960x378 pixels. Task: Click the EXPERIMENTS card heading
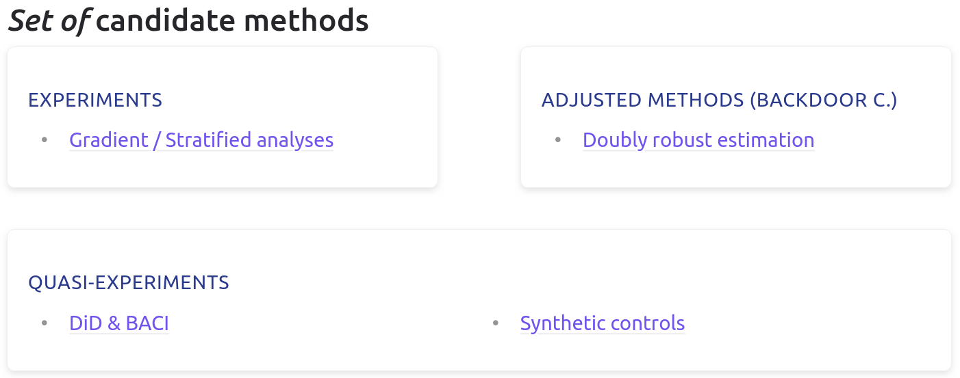(95, 100)
